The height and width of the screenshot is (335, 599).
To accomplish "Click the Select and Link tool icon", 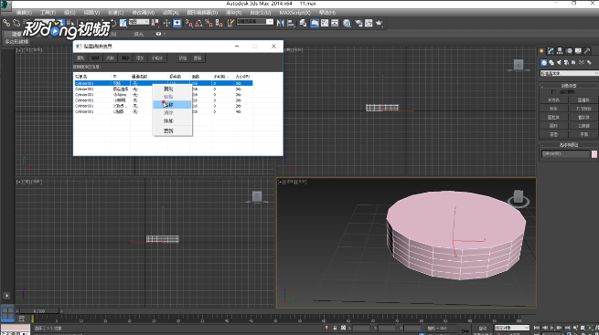I will (x=6, y=23).
